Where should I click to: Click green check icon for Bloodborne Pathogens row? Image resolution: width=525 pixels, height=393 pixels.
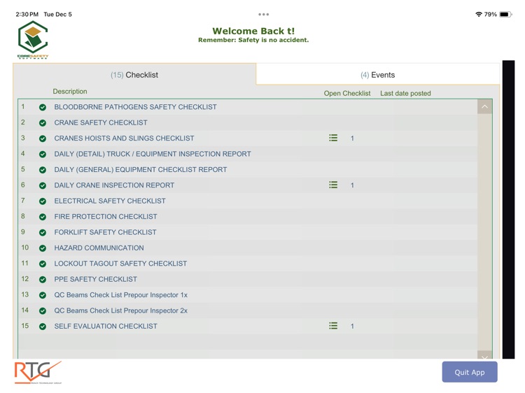(43, 108)
